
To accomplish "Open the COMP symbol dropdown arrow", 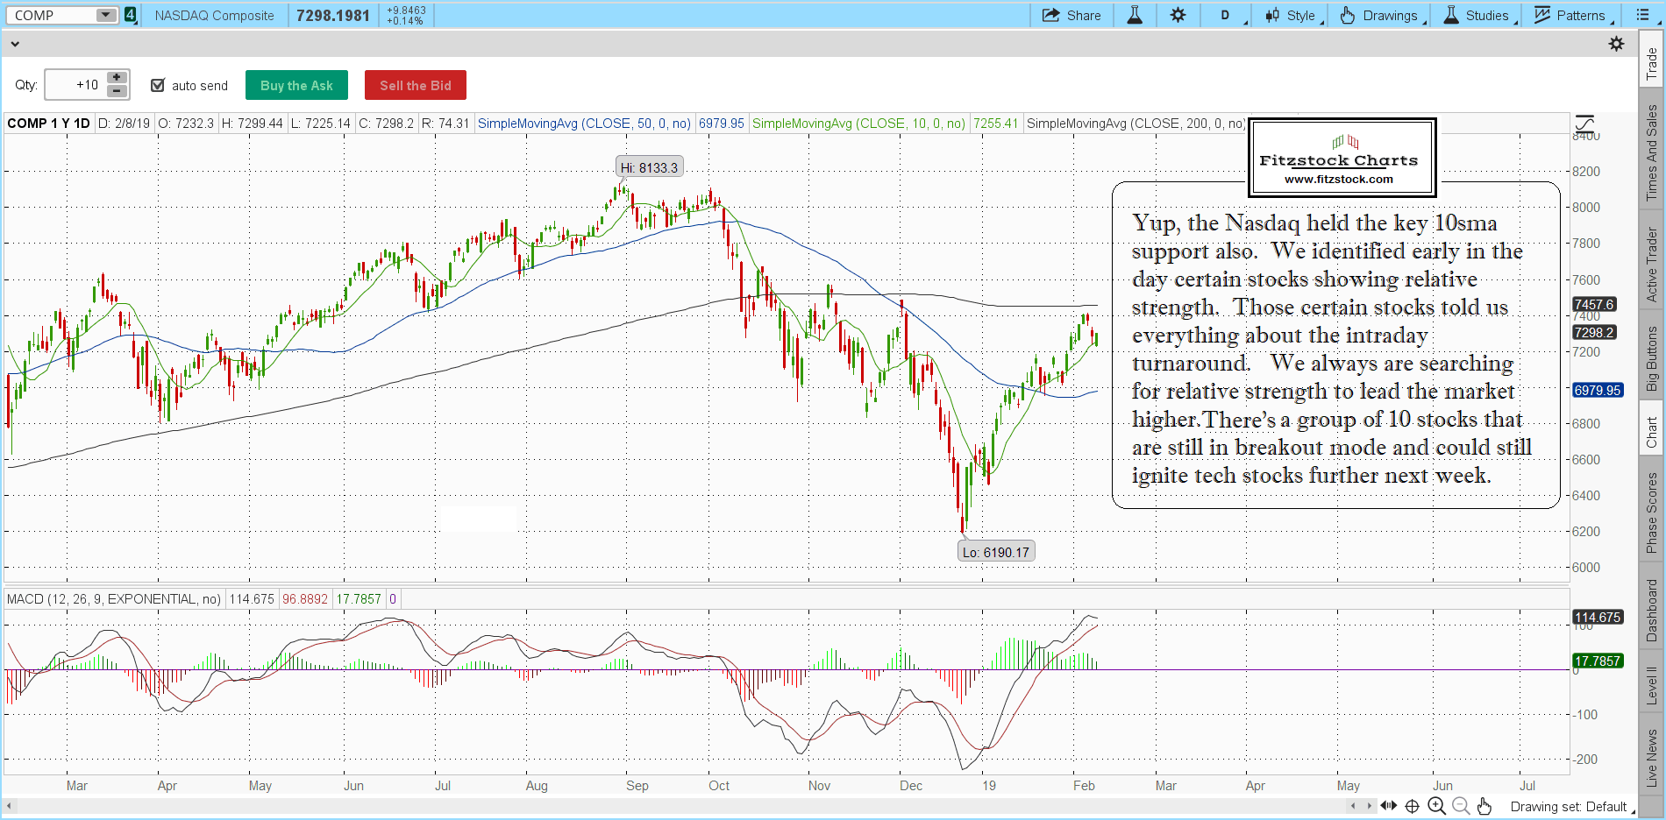I will pos(105,16).
